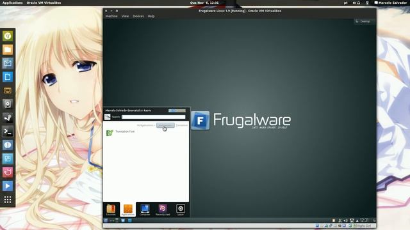Open the Machine menu in VirtualBox
The height and width of the screenshot is (230, 410).
click(x=111, y=16)
